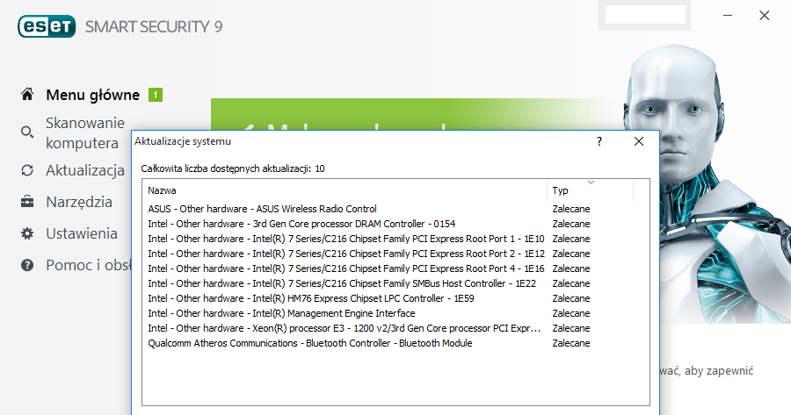Click the white box in the top bar
The width and height of the screenshot is (791, 415).
coord(645,15)
